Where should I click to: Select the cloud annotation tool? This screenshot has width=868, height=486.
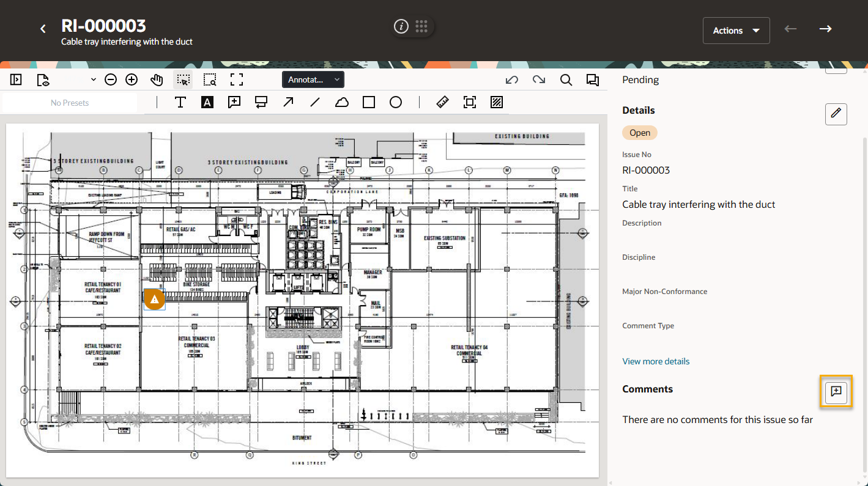(x=342, y=103)
